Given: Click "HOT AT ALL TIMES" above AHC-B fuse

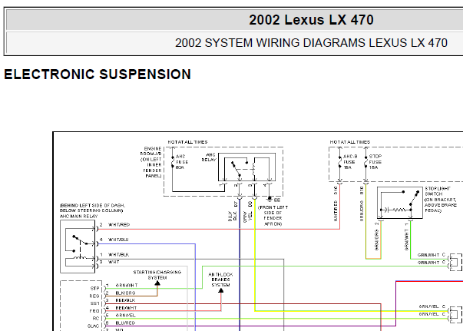Looking at the screenshot, I should point(350,142).
